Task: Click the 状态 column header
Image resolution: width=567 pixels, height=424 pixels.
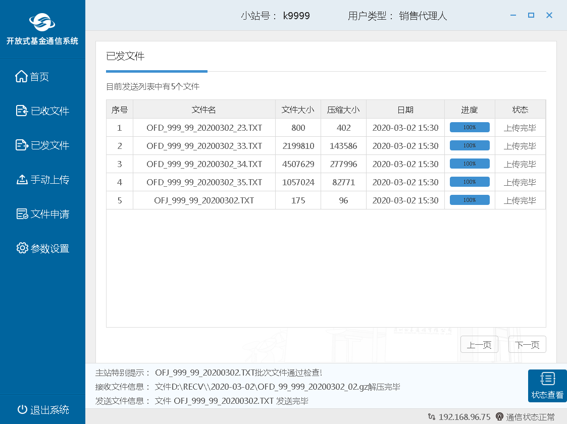Action: coord(520,110)
